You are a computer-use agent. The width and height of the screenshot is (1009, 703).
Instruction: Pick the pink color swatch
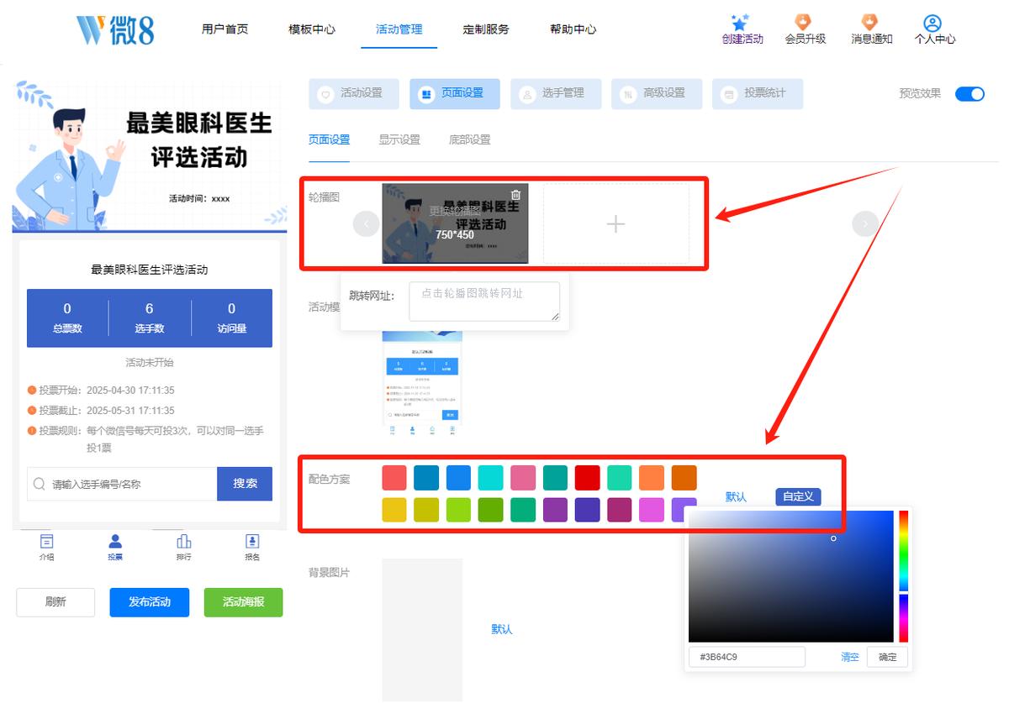point(523,478)
